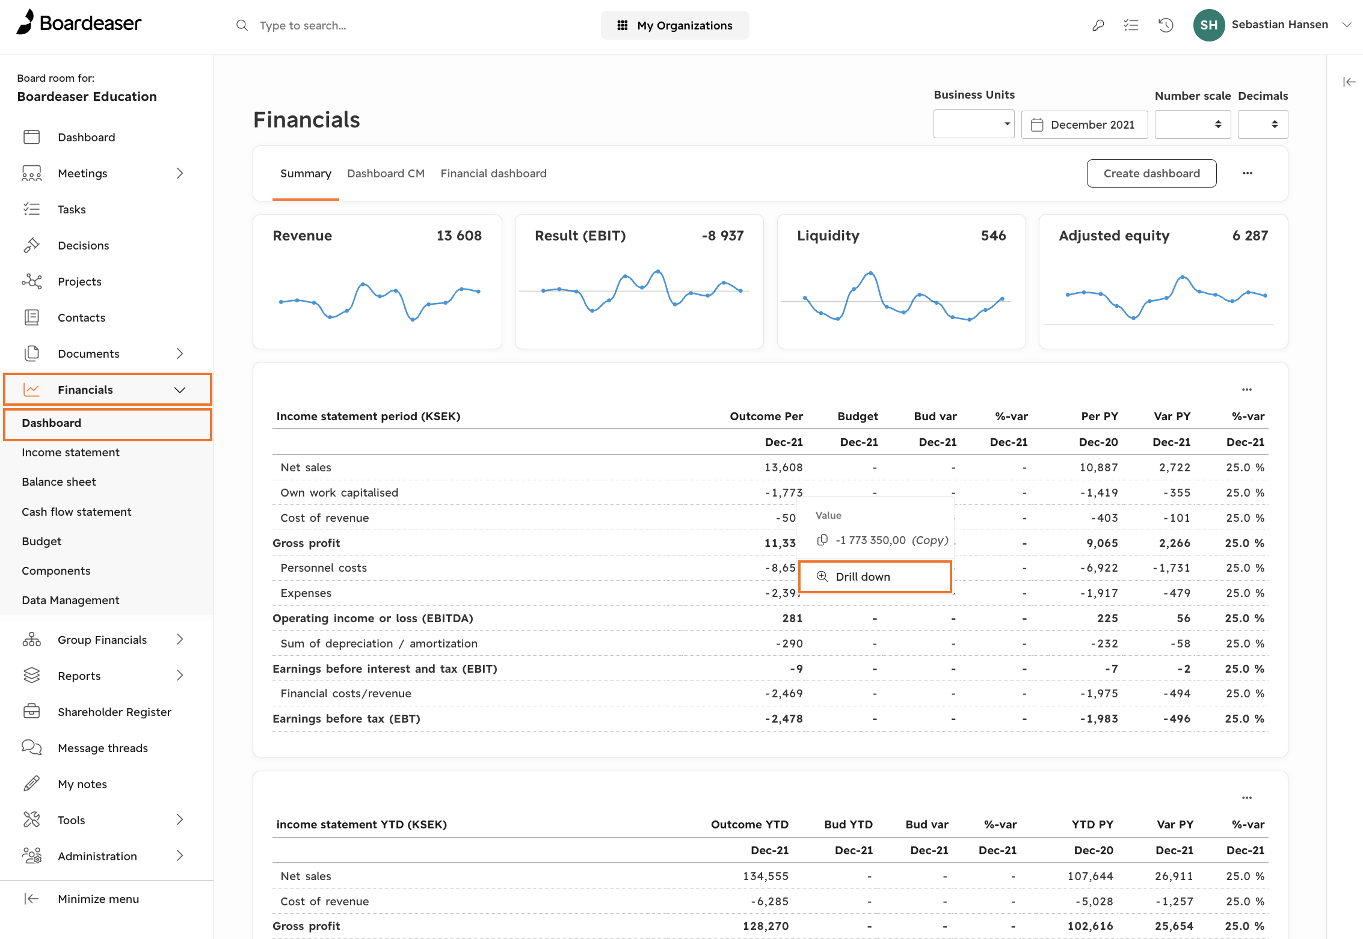This screenshot has height=939, width=1363.
Task: Click the Administration users icon
Action: pyautogui.click(x=32, y=856)
